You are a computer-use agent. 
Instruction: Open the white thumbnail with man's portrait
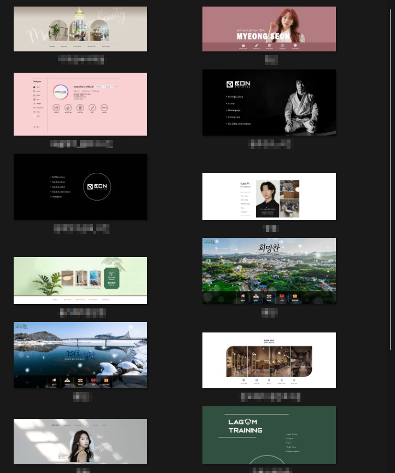tap(269, 196)
